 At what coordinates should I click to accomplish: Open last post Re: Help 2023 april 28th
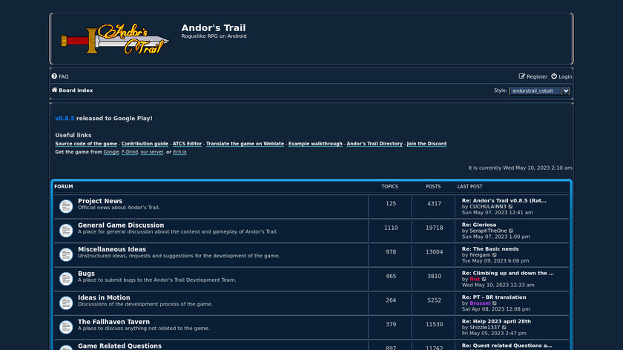pyautogui.click(x=496, y=321)
